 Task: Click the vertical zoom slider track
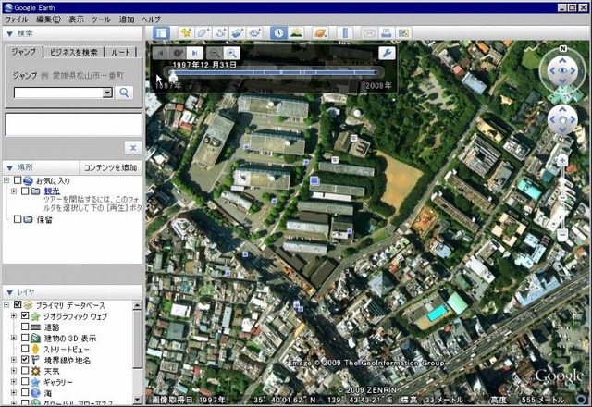[x=562, y=198]
